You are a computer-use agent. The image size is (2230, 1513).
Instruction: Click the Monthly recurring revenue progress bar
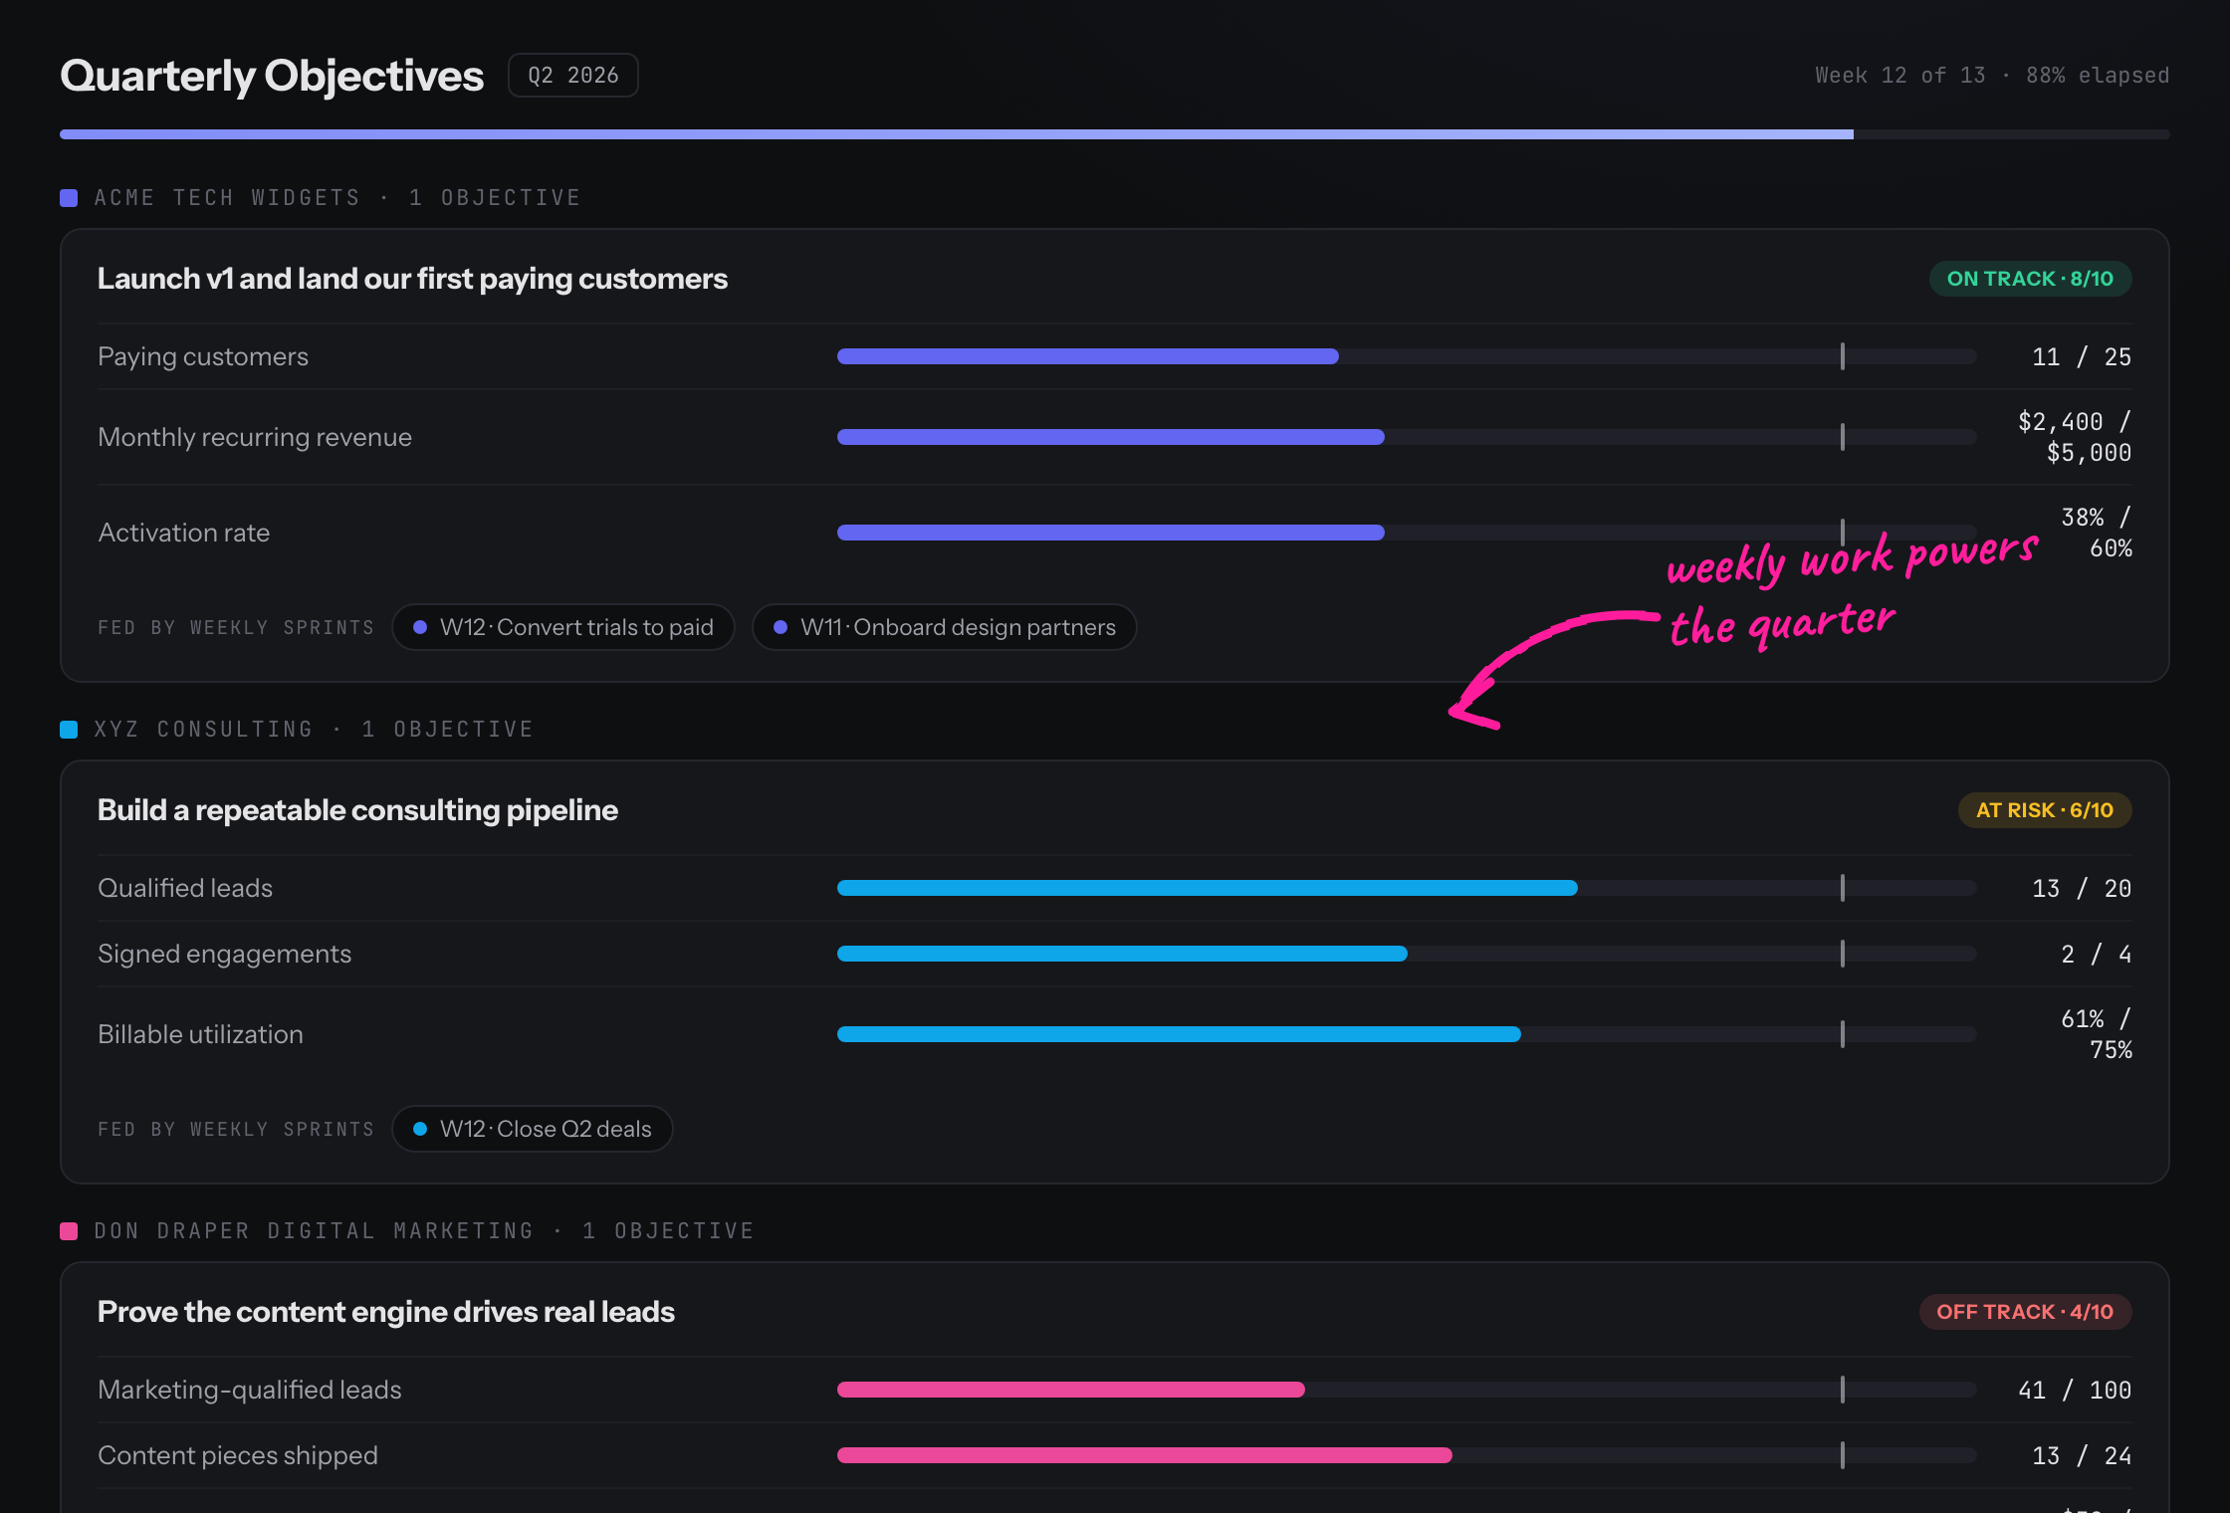(1407, 437)
